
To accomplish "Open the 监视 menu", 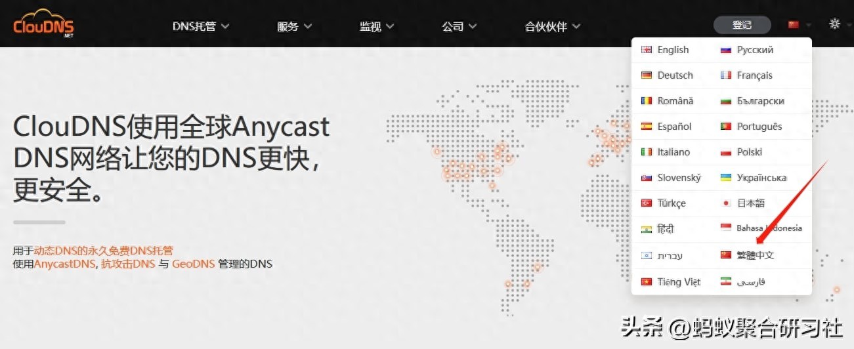I will pos(376,26).
